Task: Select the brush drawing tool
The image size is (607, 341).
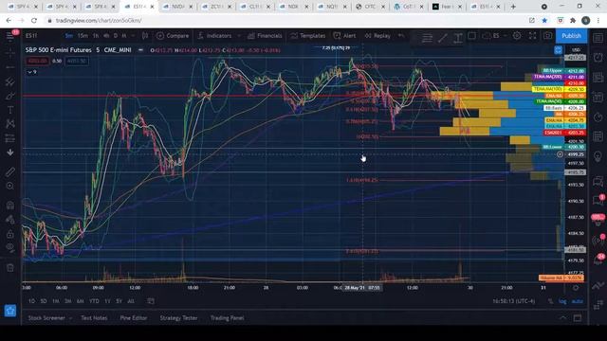Action: click(10, 96)
